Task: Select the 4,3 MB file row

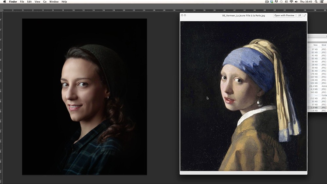Action: (x=318, y=89)
